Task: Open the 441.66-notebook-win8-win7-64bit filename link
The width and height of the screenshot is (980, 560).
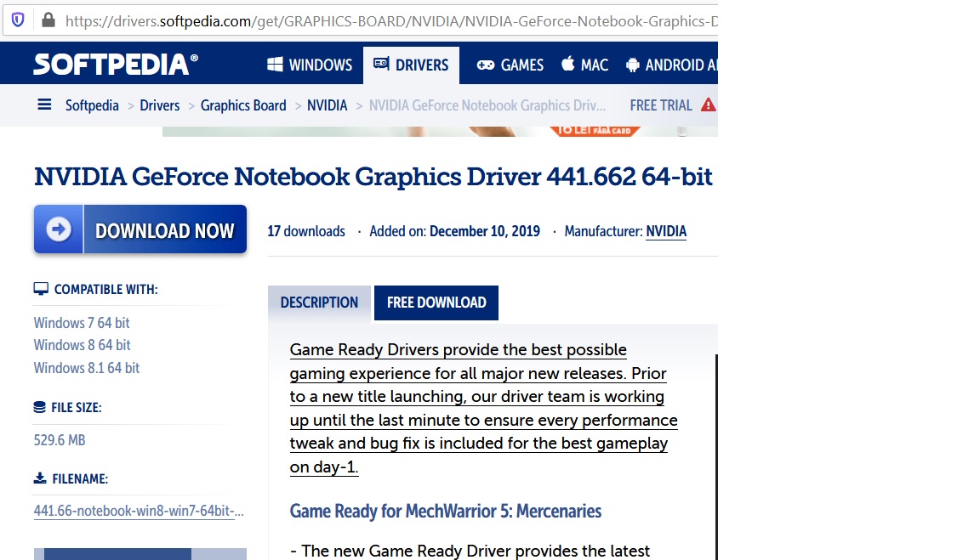Action: click(x=139, y=511)
